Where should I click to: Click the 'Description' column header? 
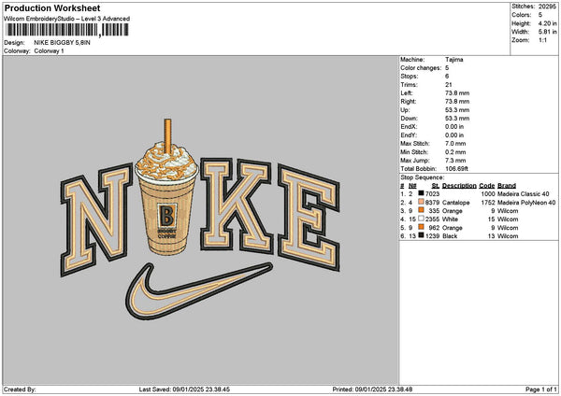coord(459,186)
